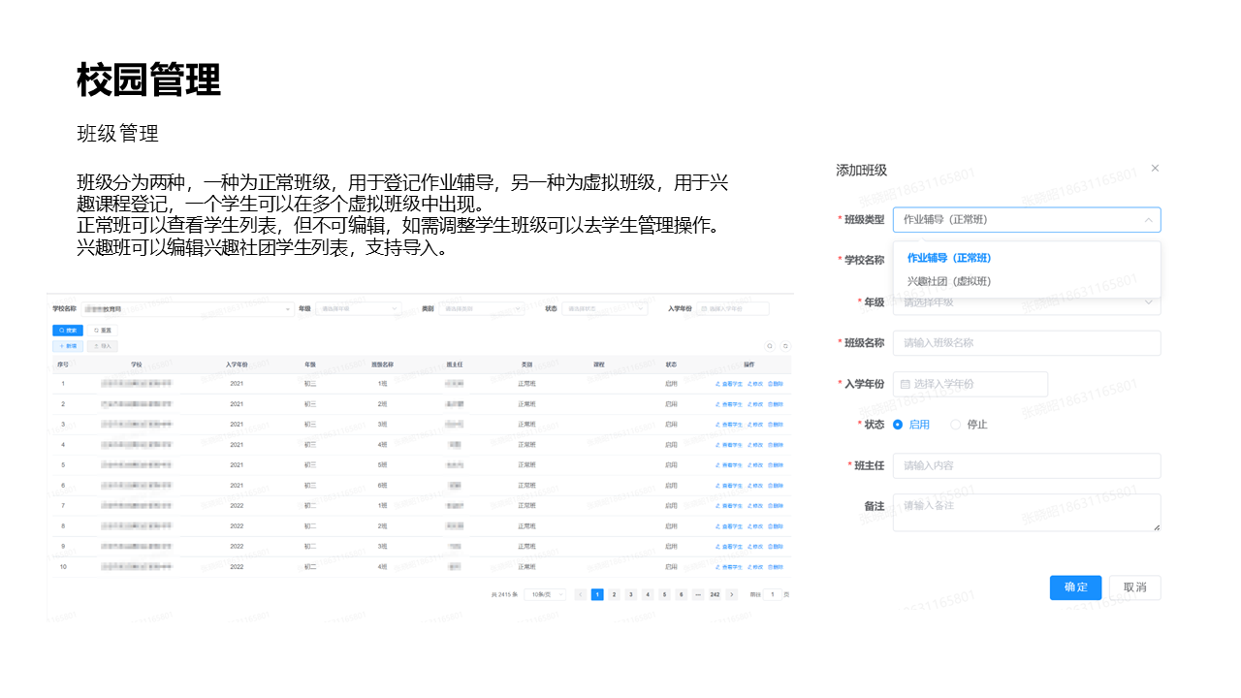Click 修改 in row 6
Image resolution: width=1241 pixels, height=698 pixels.
click(755, 486)
